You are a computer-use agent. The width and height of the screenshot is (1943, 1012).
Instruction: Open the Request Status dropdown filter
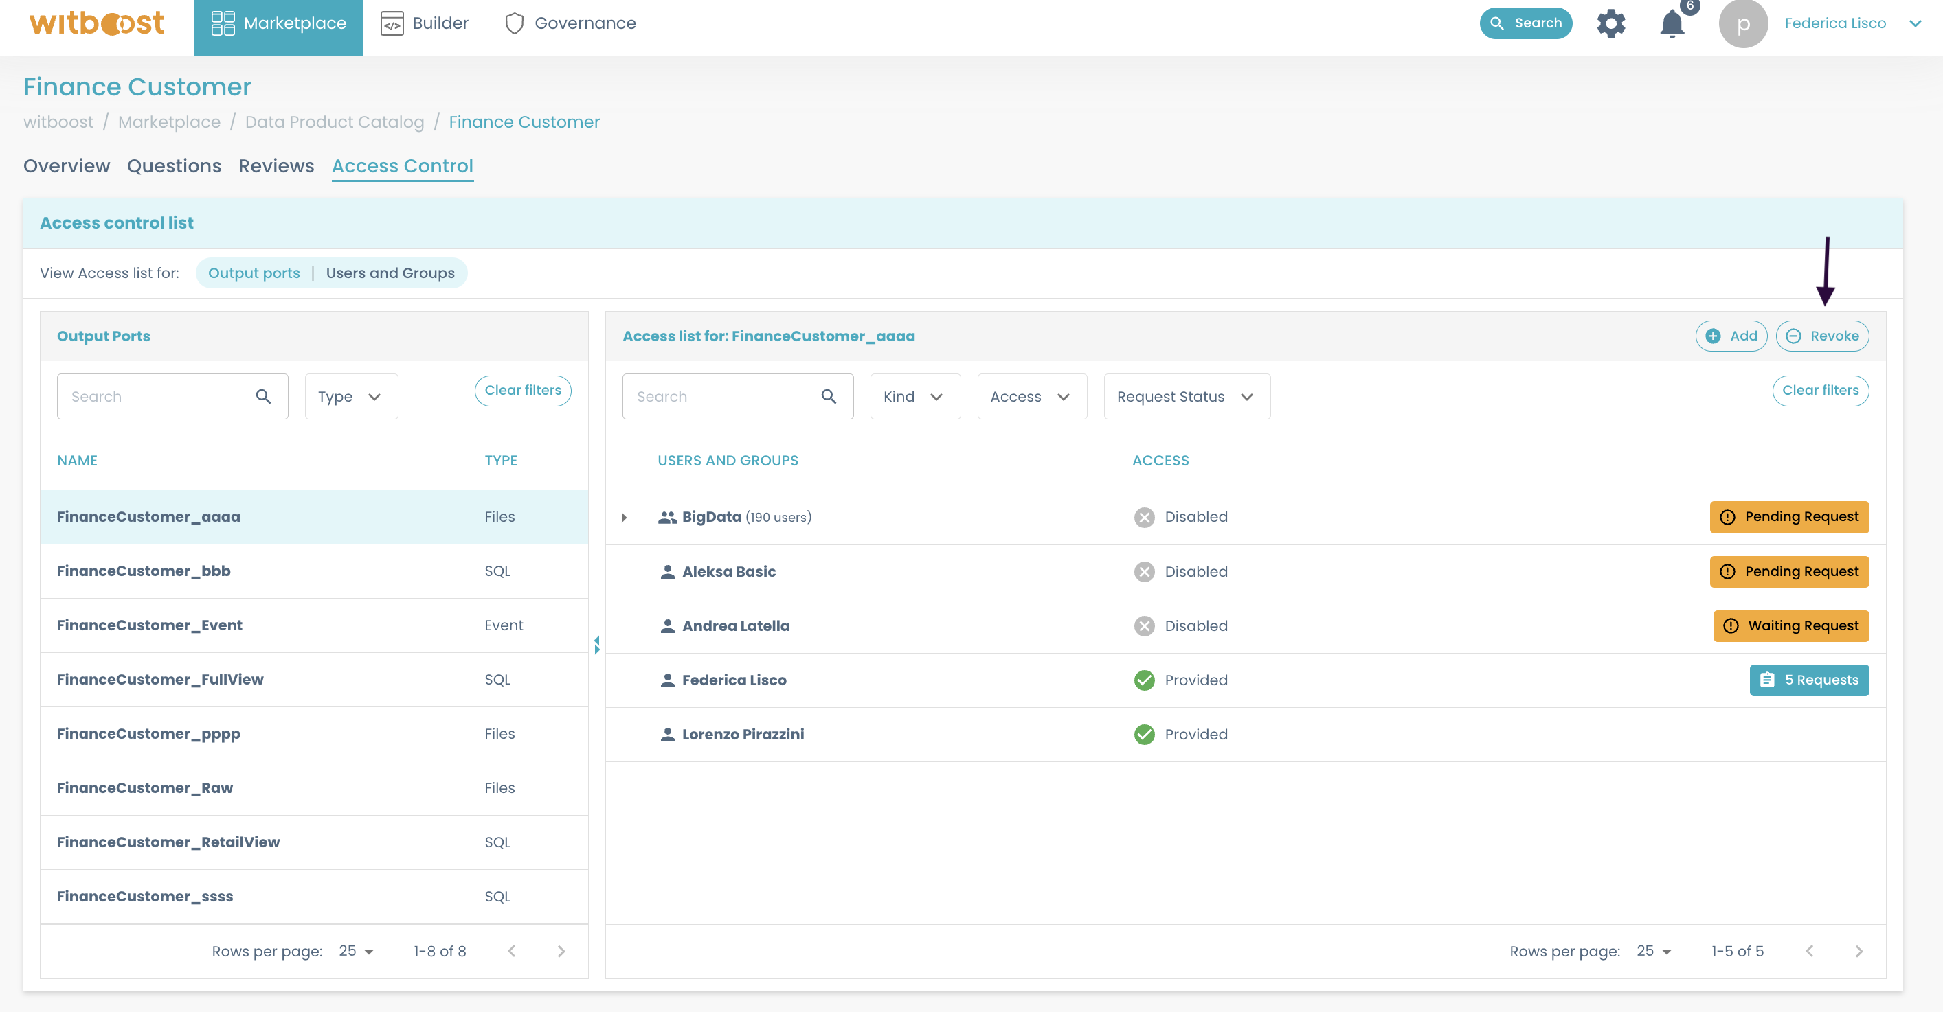(1184, 395)
